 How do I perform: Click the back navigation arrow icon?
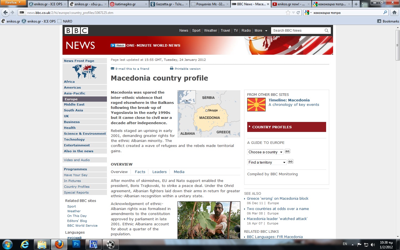[6, 12]
